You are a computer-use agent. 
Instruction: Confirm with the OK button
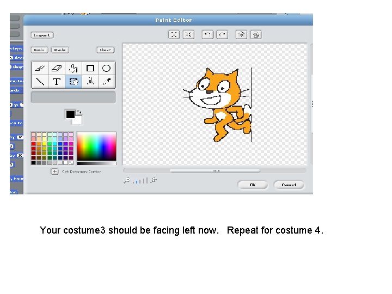tap(252, 185)
